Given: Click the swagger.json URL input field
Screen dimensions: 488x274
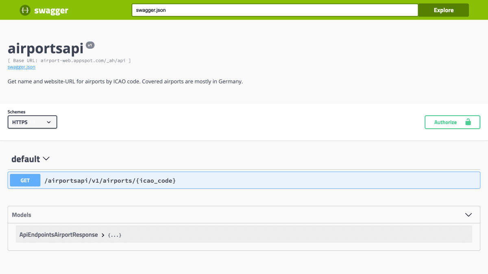Looking at the screenshot, I should click(275, 10).
